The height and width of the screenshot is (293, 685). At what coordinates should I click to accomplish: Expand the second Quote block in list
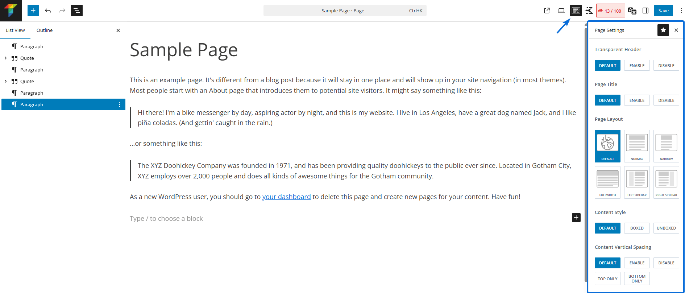(6, 81)
